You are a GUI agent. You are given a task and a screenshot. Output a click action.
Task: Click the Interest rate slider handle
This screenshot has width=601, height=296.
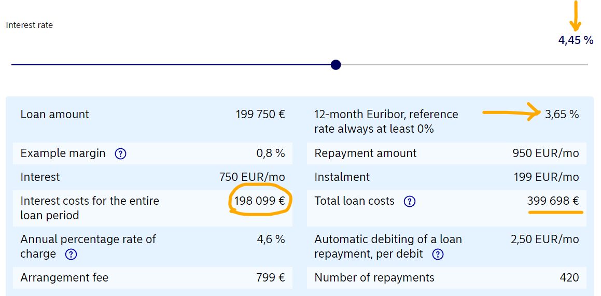[x=336, y=65]
